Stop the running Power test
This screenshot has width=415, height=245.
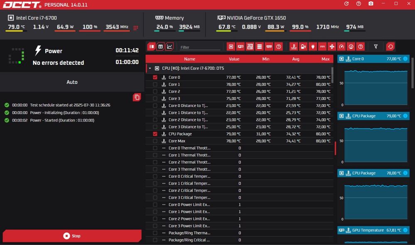click(x=72, y=236)
